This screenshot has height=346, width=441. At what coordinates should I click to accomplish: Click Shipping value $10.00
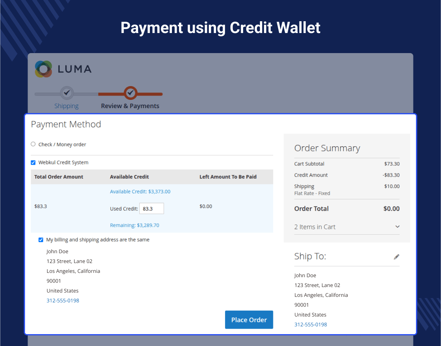point(392,186)
